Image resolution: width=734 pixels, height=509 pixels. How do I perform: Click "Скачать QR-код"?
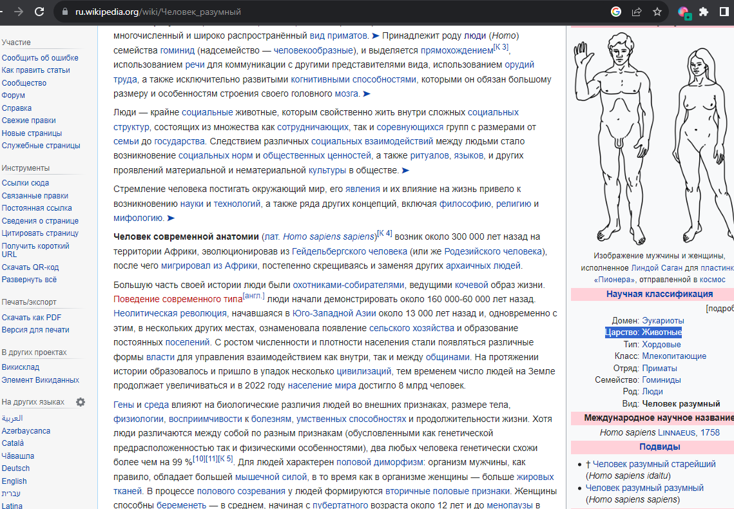tap(30, 267)
